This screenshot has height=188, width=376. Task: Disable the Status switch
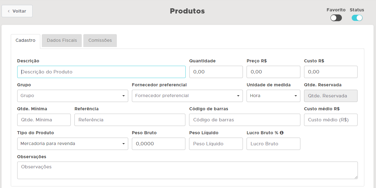pos(357,18)
